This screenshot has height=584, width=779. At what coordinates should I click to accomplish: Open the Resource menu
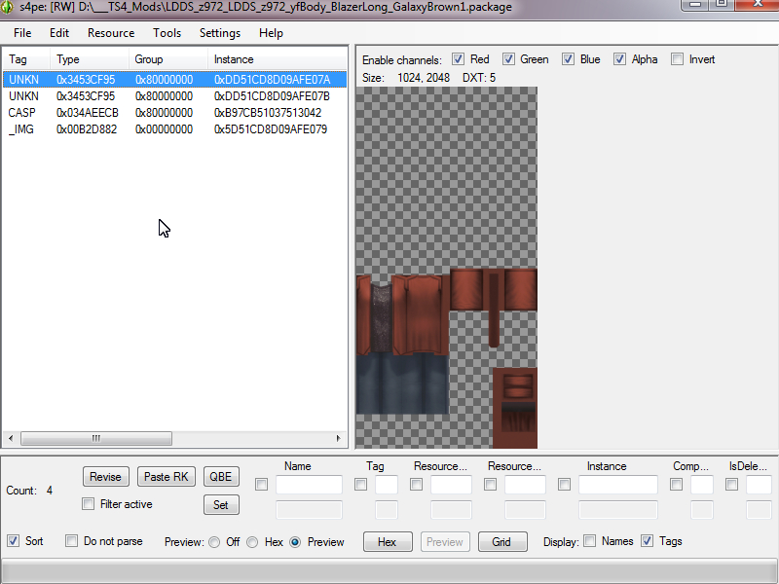tap(111, 33)
